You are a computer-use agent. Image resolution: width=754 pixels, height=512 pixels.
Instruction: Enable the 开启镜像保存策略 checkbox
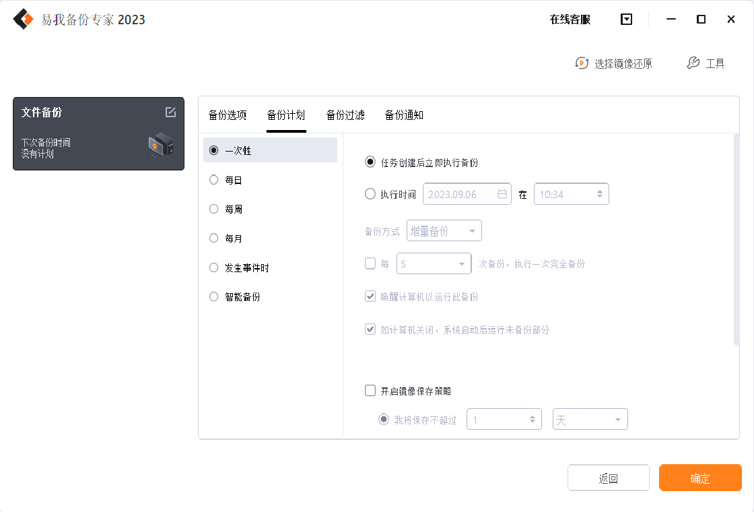point(370,390)
